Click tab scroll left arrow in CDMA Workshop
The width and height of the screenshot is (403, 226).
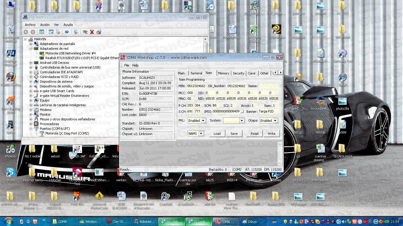(x=275, y=73)
